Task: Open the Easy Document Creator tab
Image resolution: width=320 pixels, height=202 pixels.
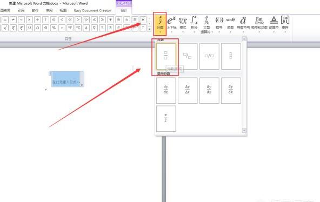Action: [92, 10]
